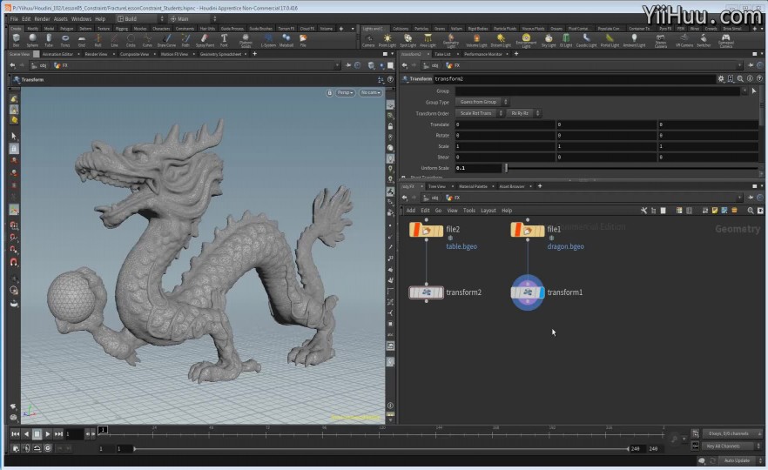Viewport: 768px width, 470px height.
Task: Add a sticky note in network editor
Action: click(715, 211)
